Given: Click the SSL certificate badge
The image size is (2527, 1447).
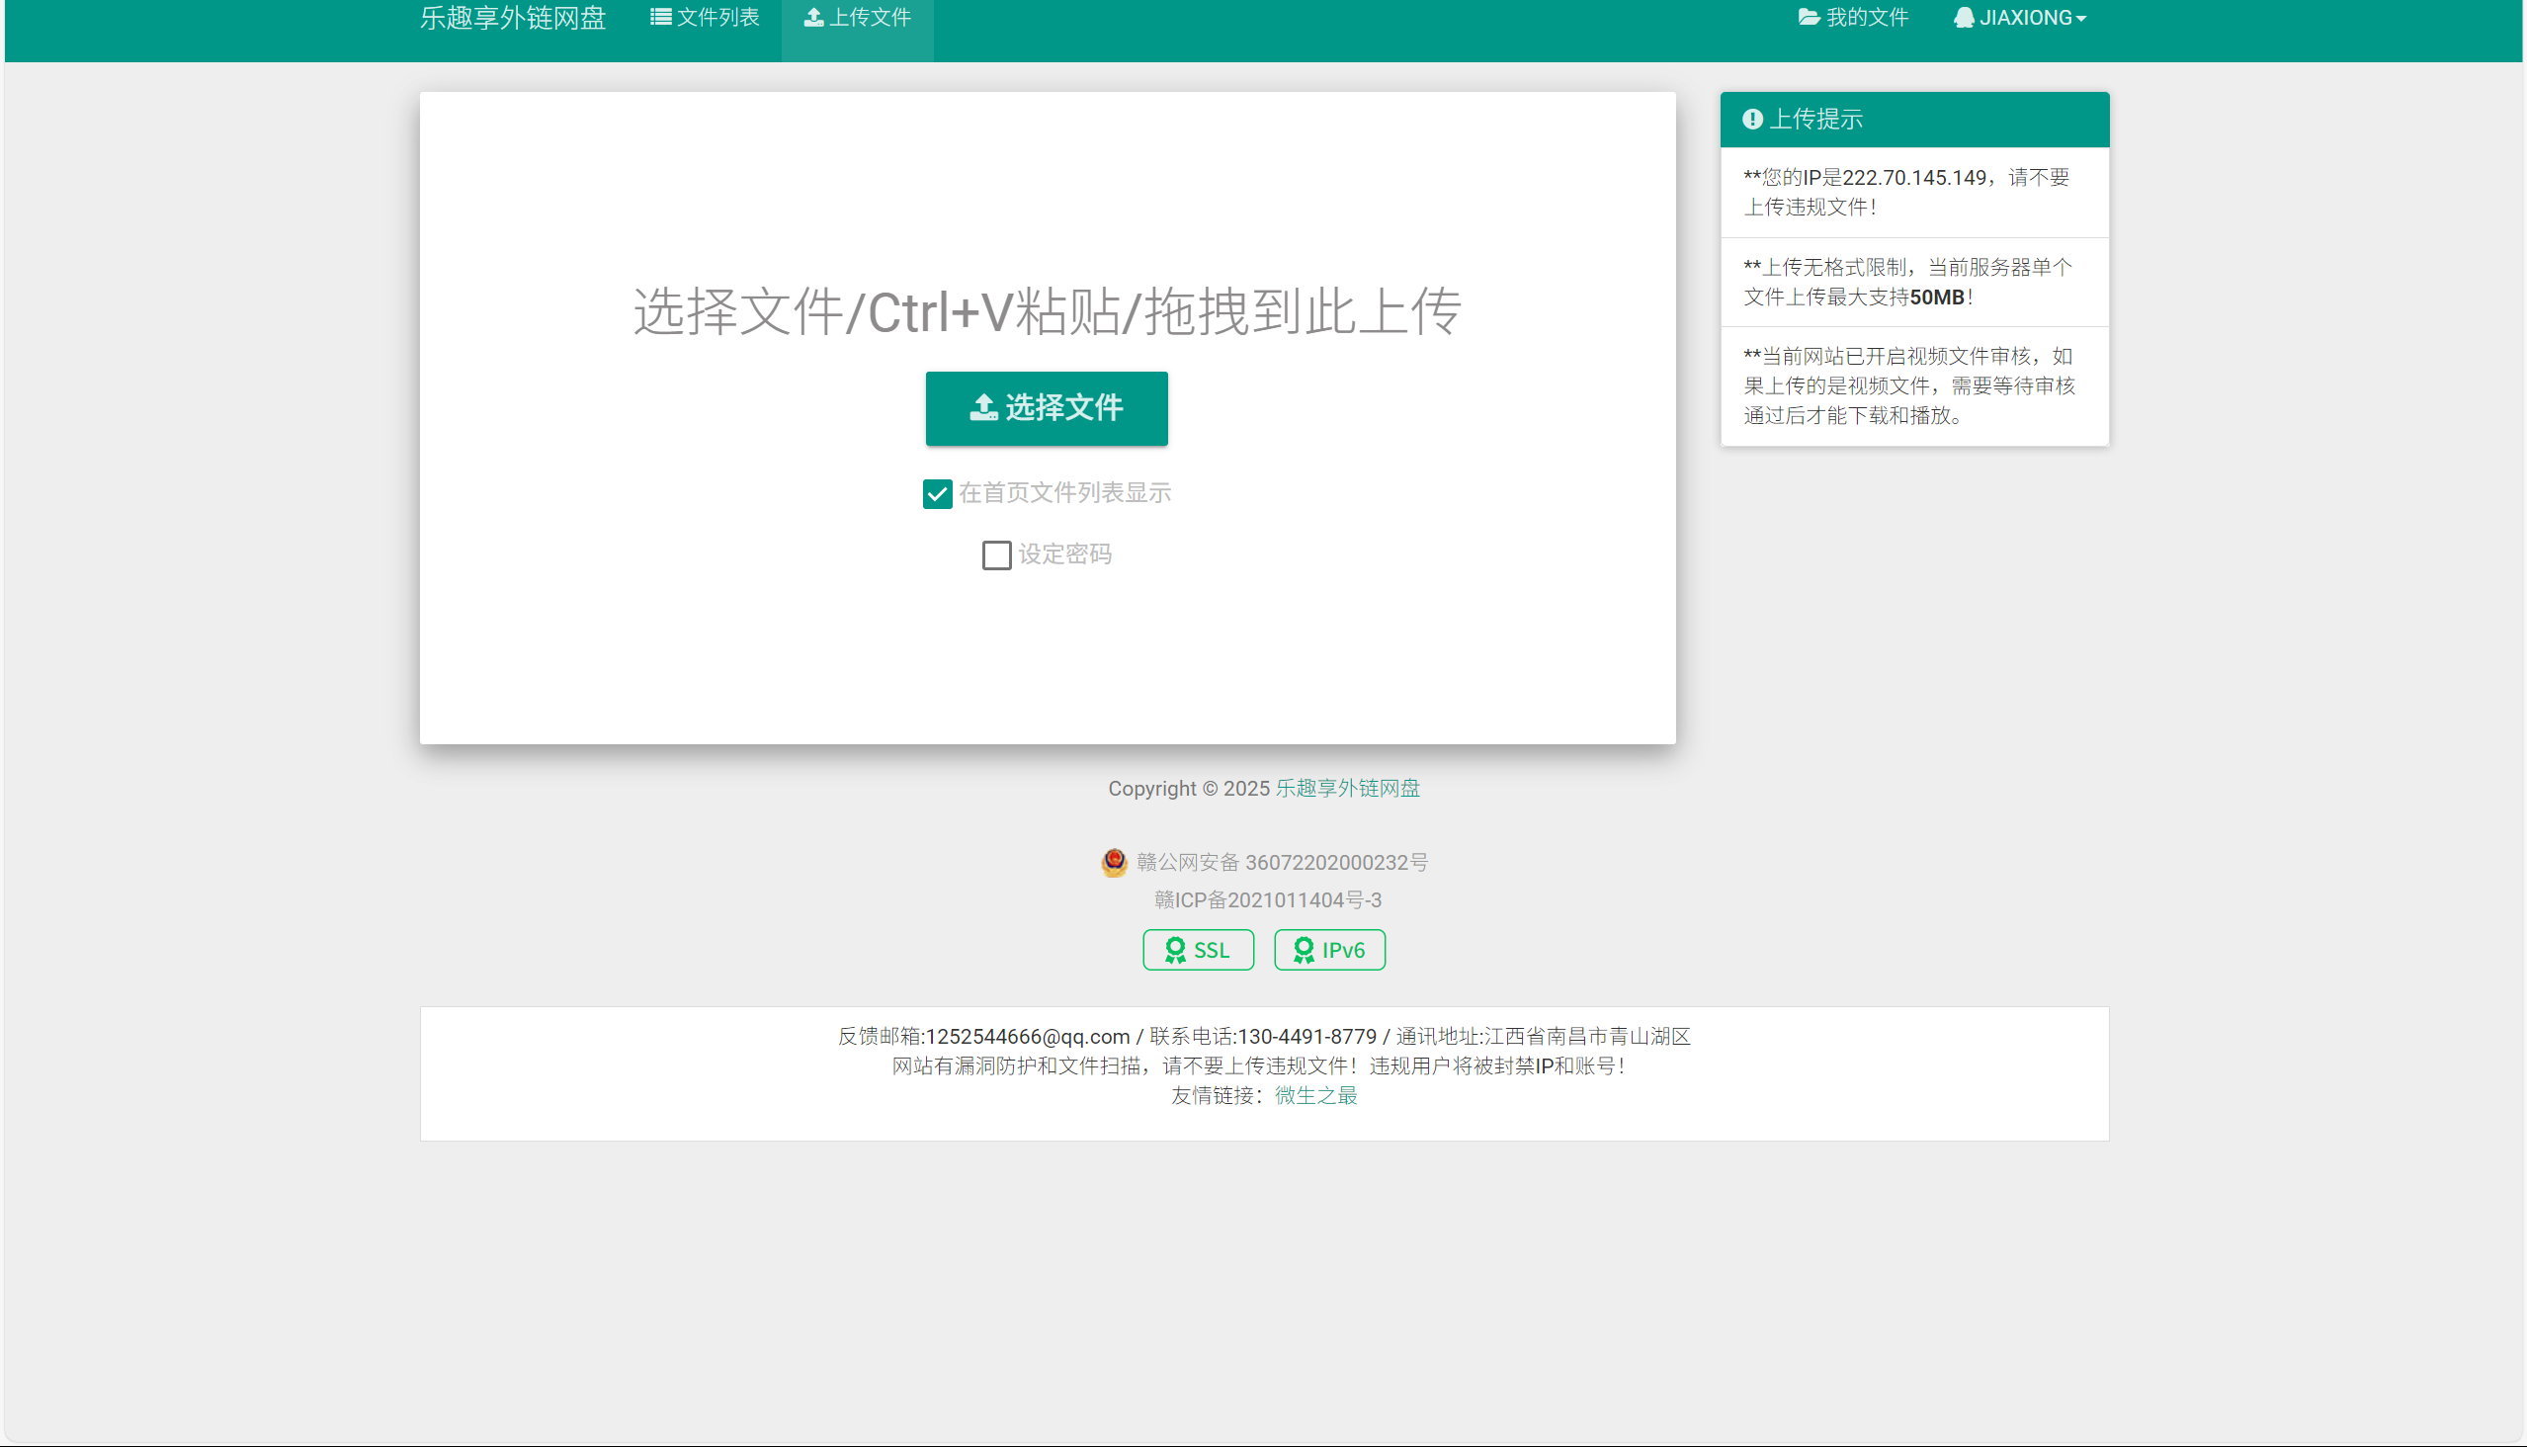Looking at the screenshot, I should 1198,950.
